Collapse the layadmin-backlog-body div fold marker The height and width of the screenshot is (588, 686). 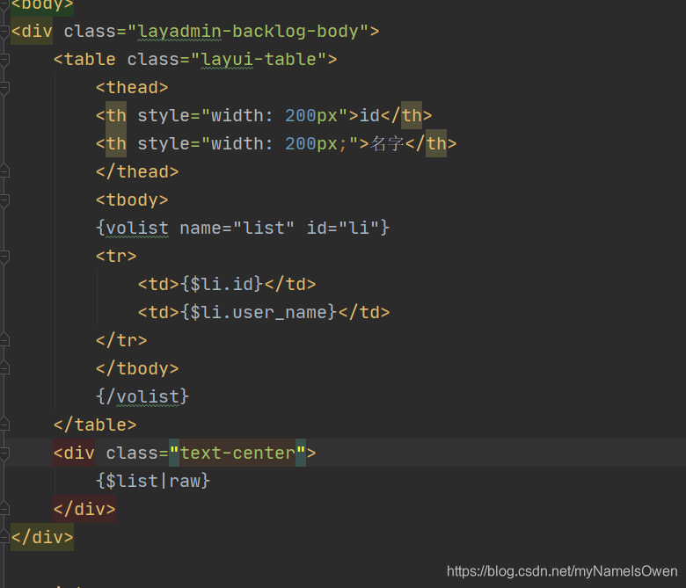[x=4, y=32]
